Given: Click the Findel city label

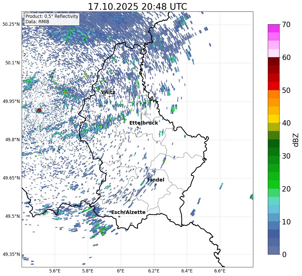Looking at the screenshot, I should pos(156,180).
